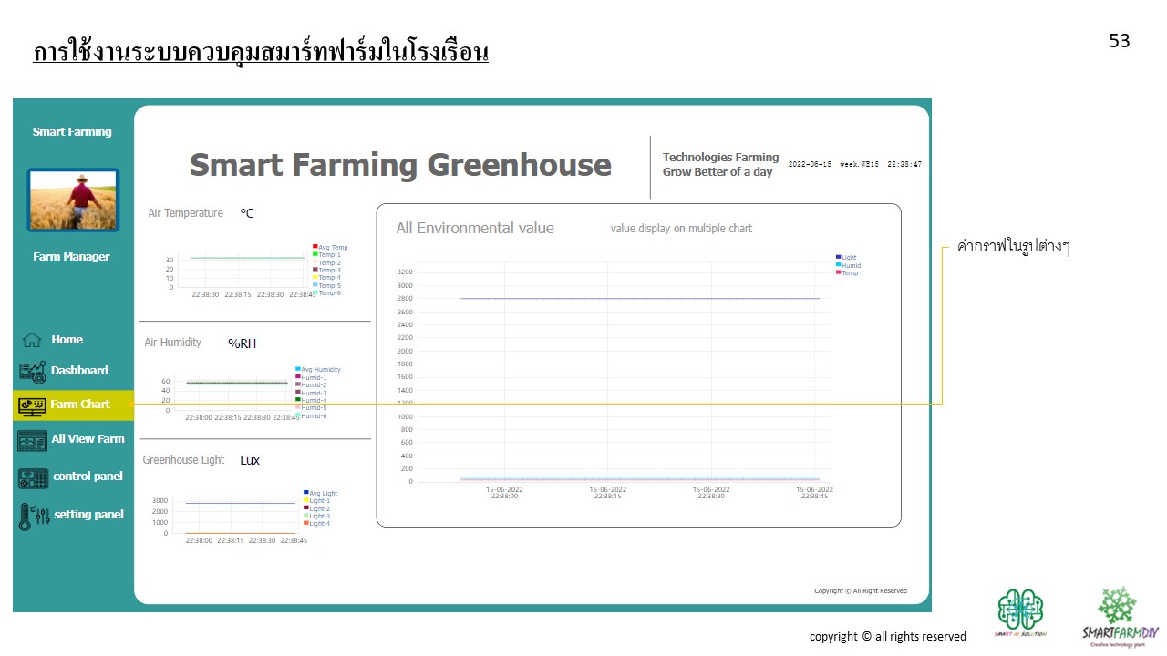
Task: Click the Smart Farming sidebar title
Action: [72, 132]
